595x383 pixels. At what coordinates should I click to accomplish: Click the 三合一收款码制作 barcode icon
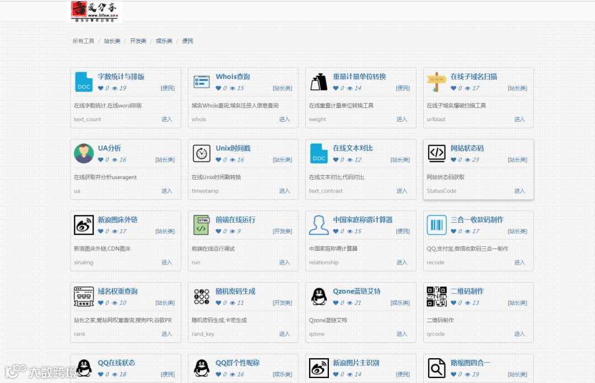pos(437,225)
